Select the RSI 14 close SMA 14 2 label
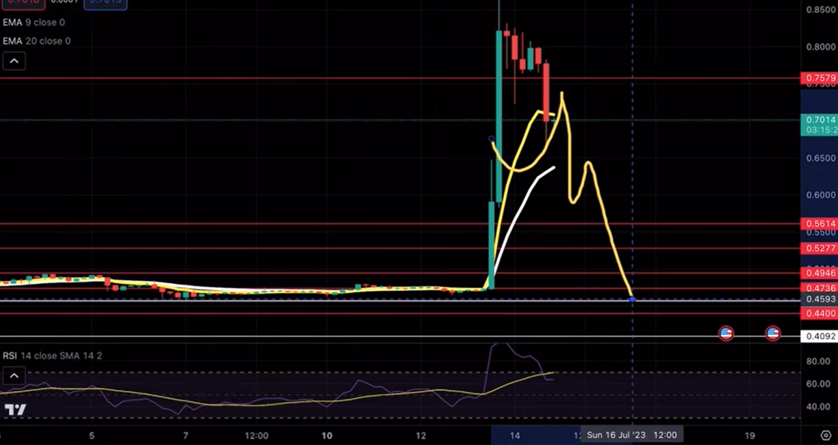 52,356
